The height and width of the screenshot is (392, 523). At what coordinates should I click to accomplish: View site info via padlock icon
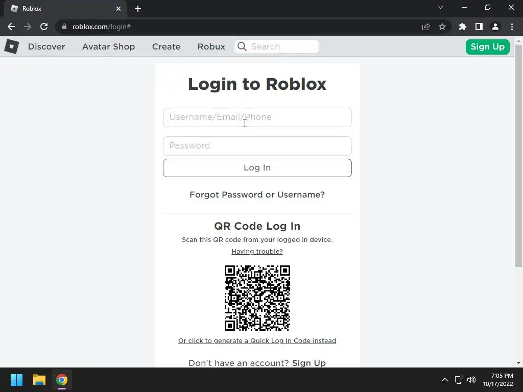click(64, 27)
